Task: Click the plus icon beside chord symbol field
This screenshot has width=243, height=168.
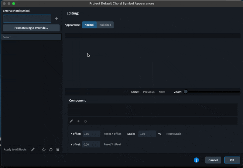Action: point(56,19)
